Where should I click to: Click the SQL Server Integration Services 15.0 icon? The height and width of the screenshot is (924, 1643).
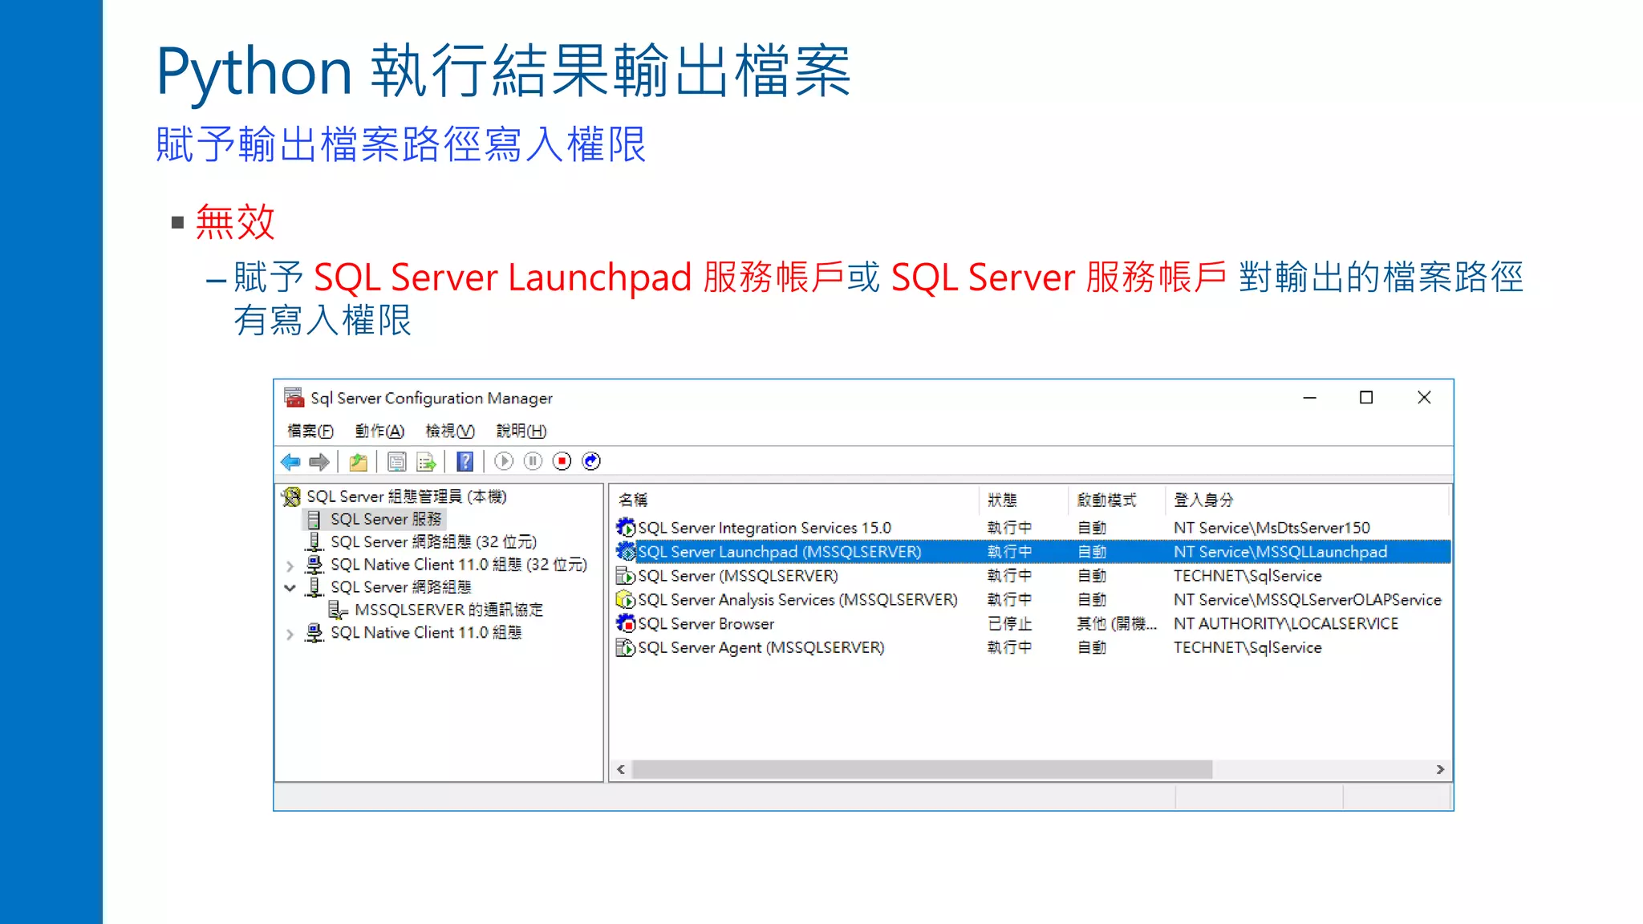pyautogui.click(x=626, y=528)
